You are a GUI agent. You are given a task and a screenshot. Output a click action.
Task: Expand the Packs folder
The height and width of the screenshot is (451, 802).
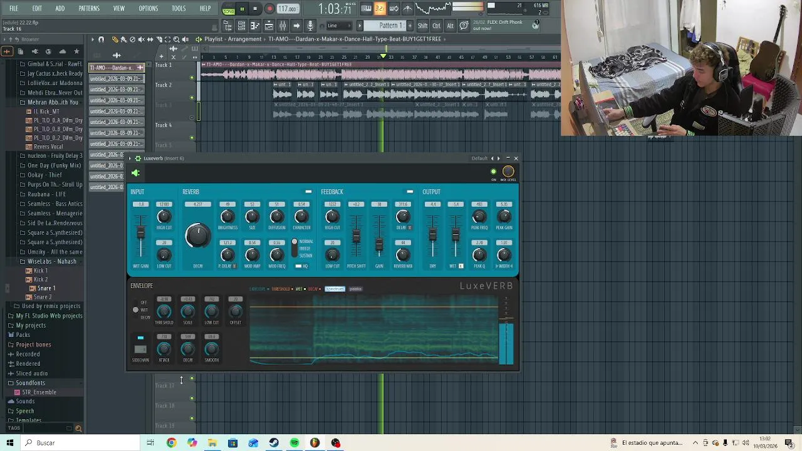(x=23, y=334)
